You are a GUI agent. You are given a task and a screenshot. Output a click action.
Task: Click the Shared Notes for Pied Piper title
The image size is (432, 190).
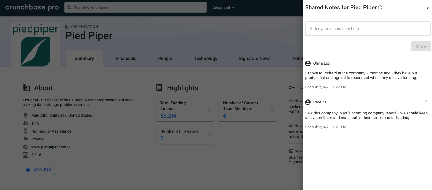tap(341, 8)
